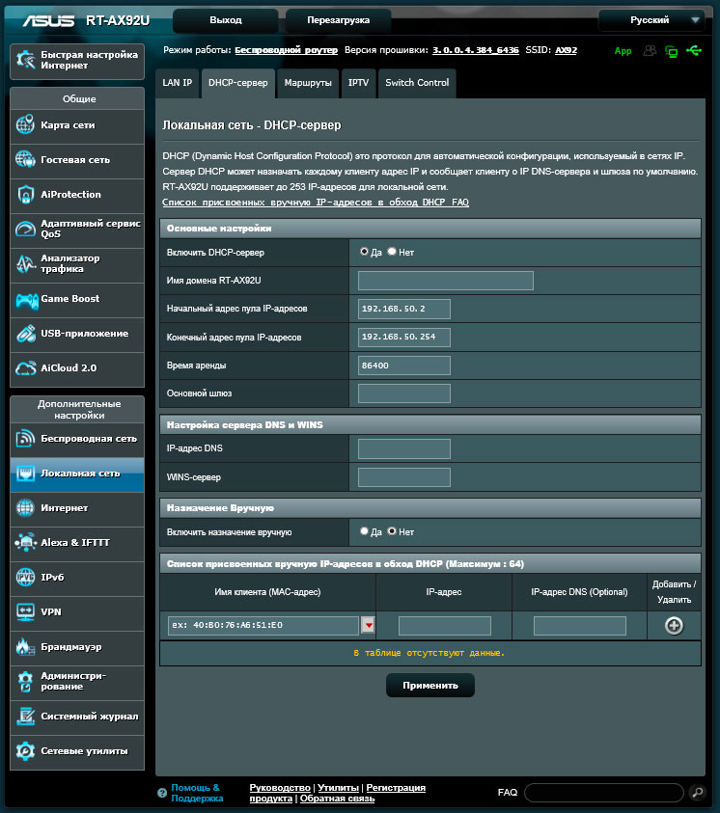Click the Сетевые утилиты icon

point(25,750)
